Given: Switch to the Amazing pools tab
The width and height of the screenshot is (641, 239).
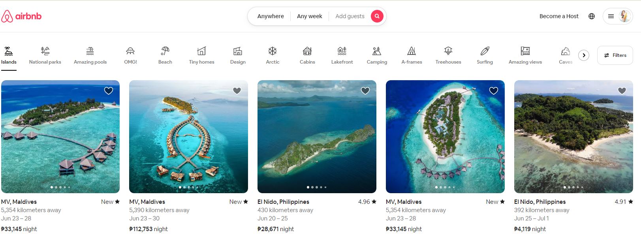Looking at the screenshot, I should tap(90, 55).
